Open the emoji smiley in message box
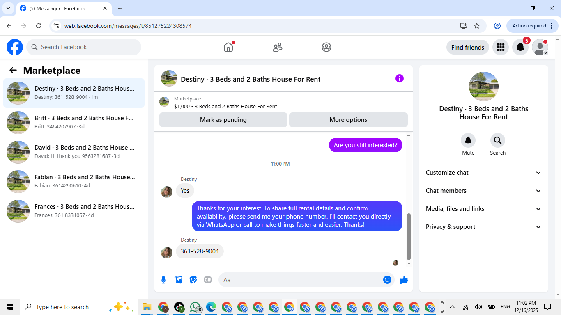This screenshot has height=315, width=561. 387,280
